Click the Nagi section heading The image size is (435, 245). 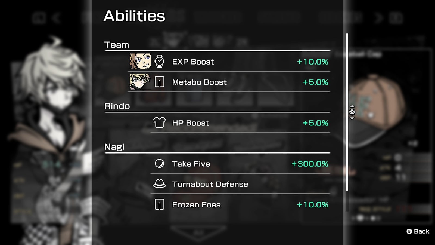114,147
